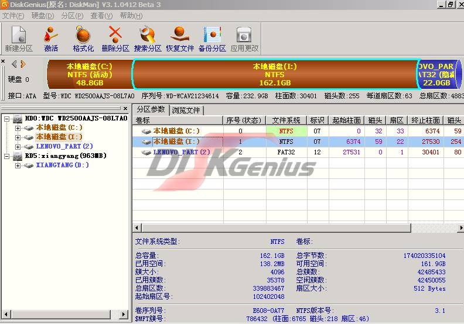464x324 pixels.
Task: Click the FAT32 cell in LENOVO_PART row
Action: (x=286, y=152)
